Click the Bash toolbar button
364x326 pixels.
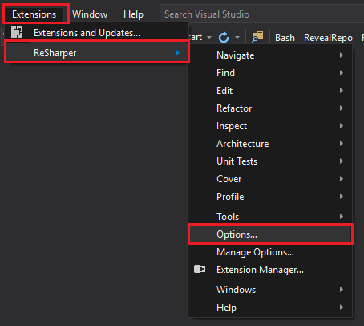point(285,38)
